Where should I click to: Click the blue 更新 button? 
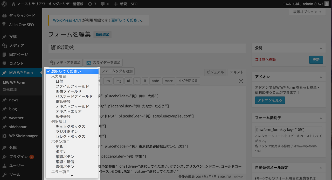pyautogui.click(x=316, y=60)
